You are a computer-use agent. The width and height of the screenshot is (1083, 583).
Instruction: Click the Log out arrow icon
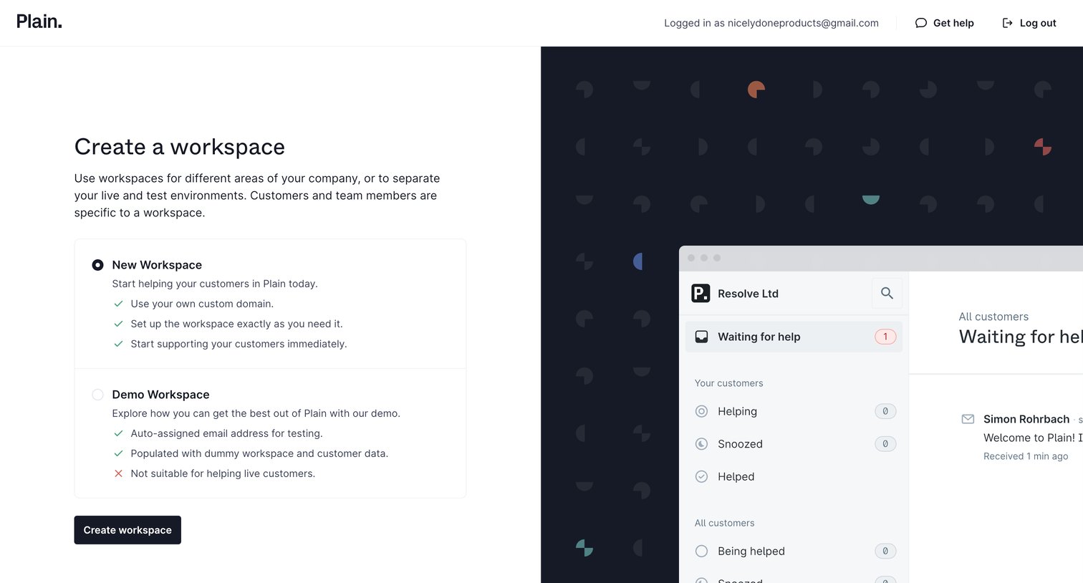coord(1007,23)
